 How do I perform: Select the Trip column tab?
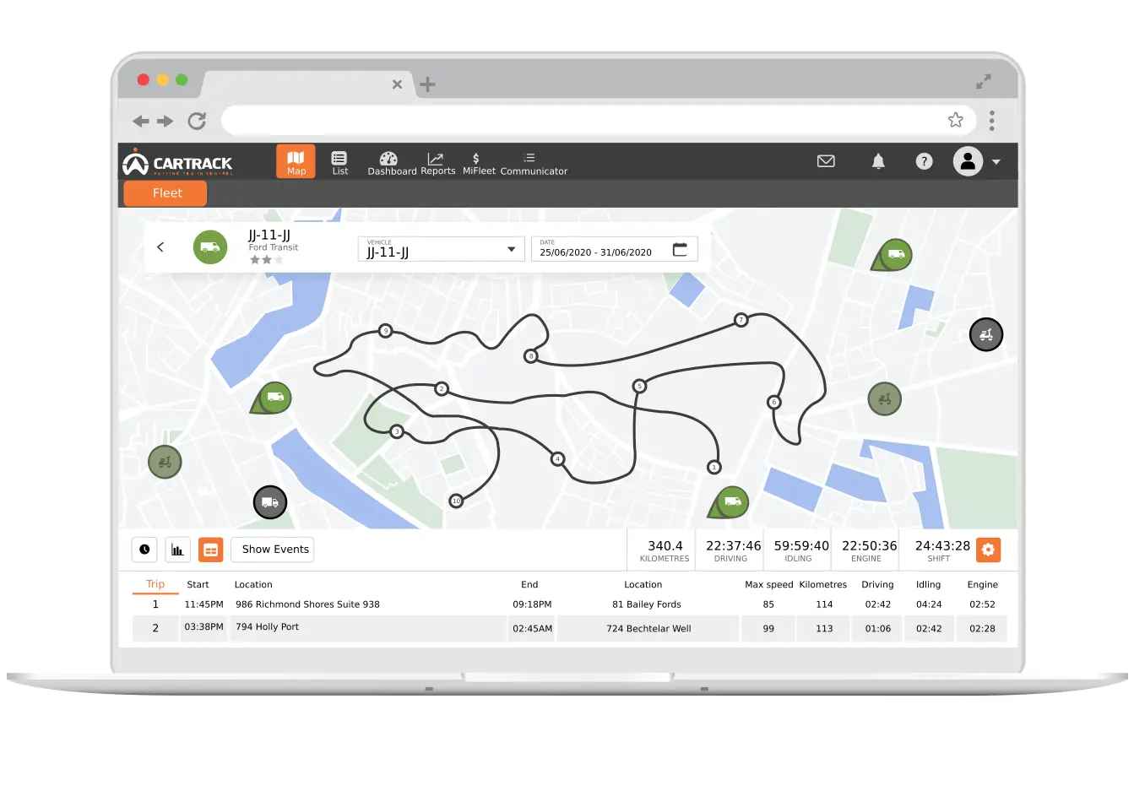point(155,585)
